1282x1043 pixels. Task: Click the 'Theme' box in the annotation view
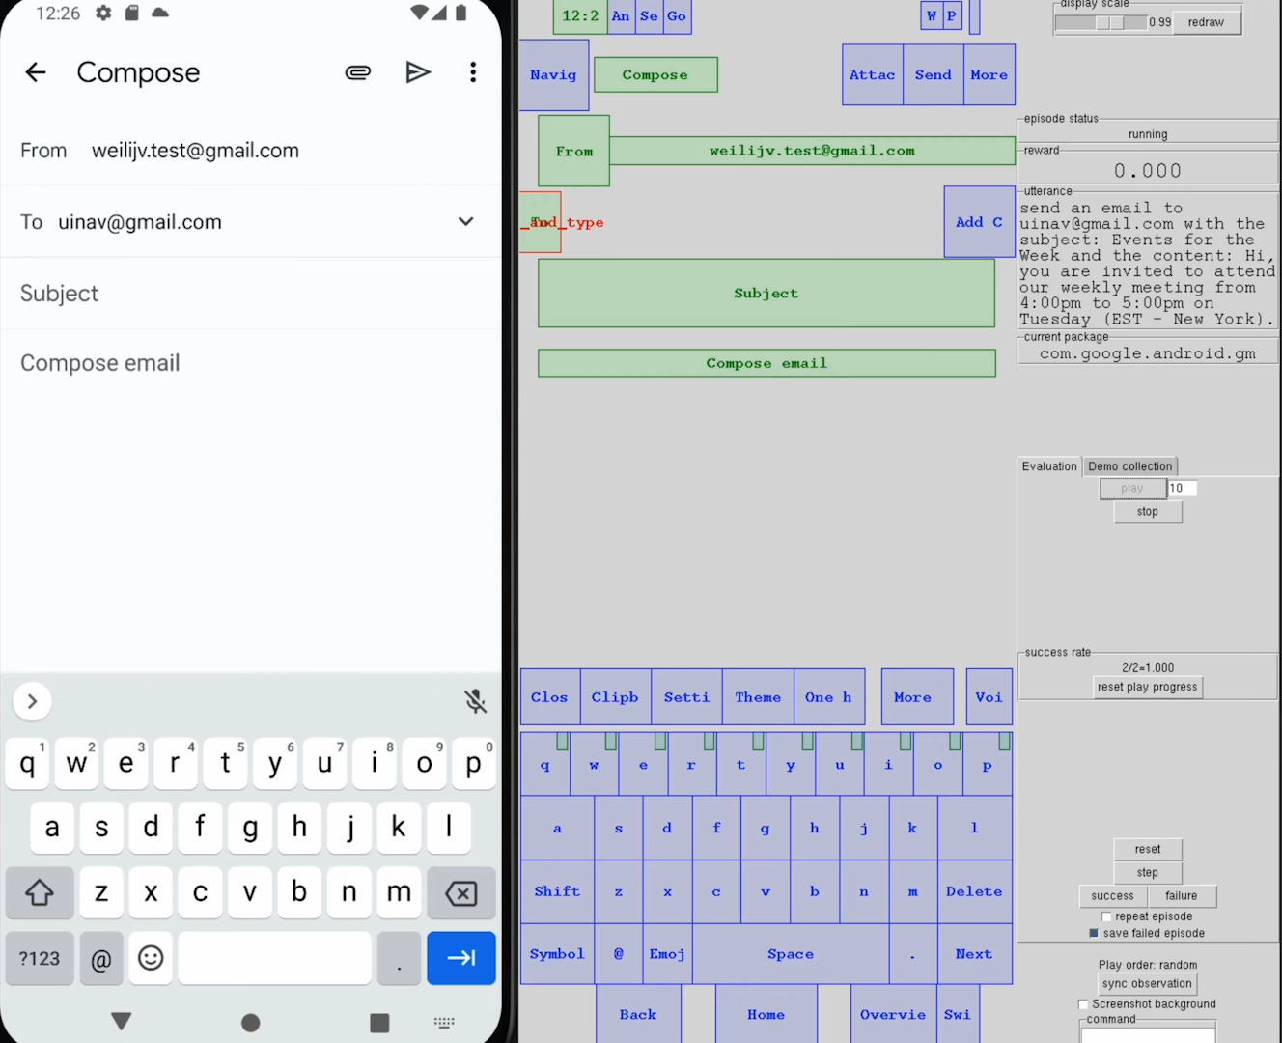pyautogui.click(x=758, y=696)
